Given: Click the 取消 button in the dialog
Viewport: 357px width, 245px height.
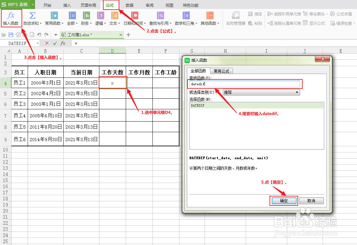Looking at the screenshot, I should pyautogui.click(x=311, y=201).
